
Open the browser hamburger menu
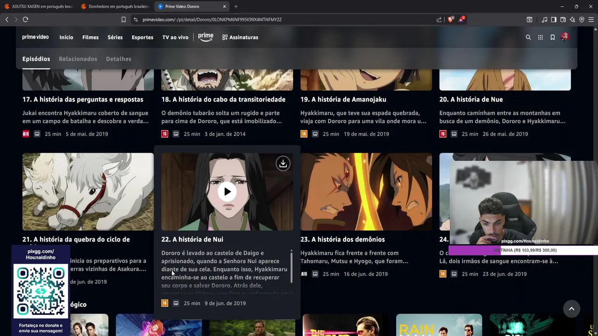(x=591, y=20)
